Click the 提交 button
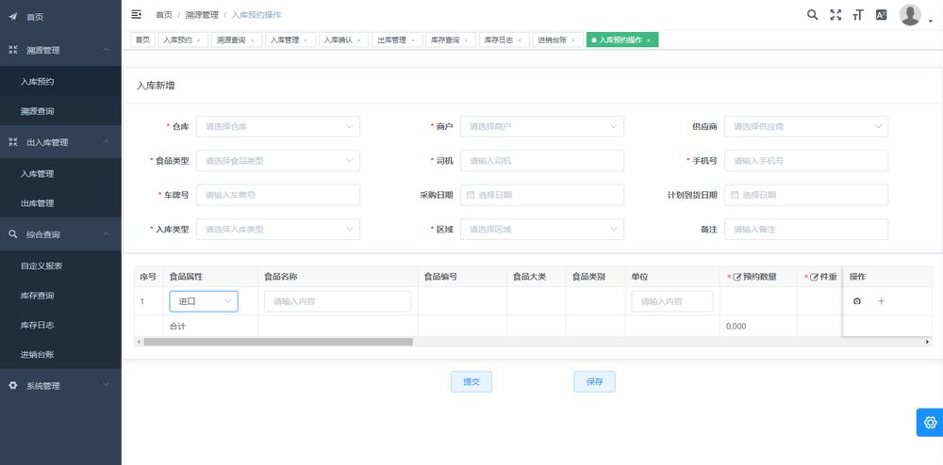The height and width of the screenshot is (465, 943). (x=471, y=382)
